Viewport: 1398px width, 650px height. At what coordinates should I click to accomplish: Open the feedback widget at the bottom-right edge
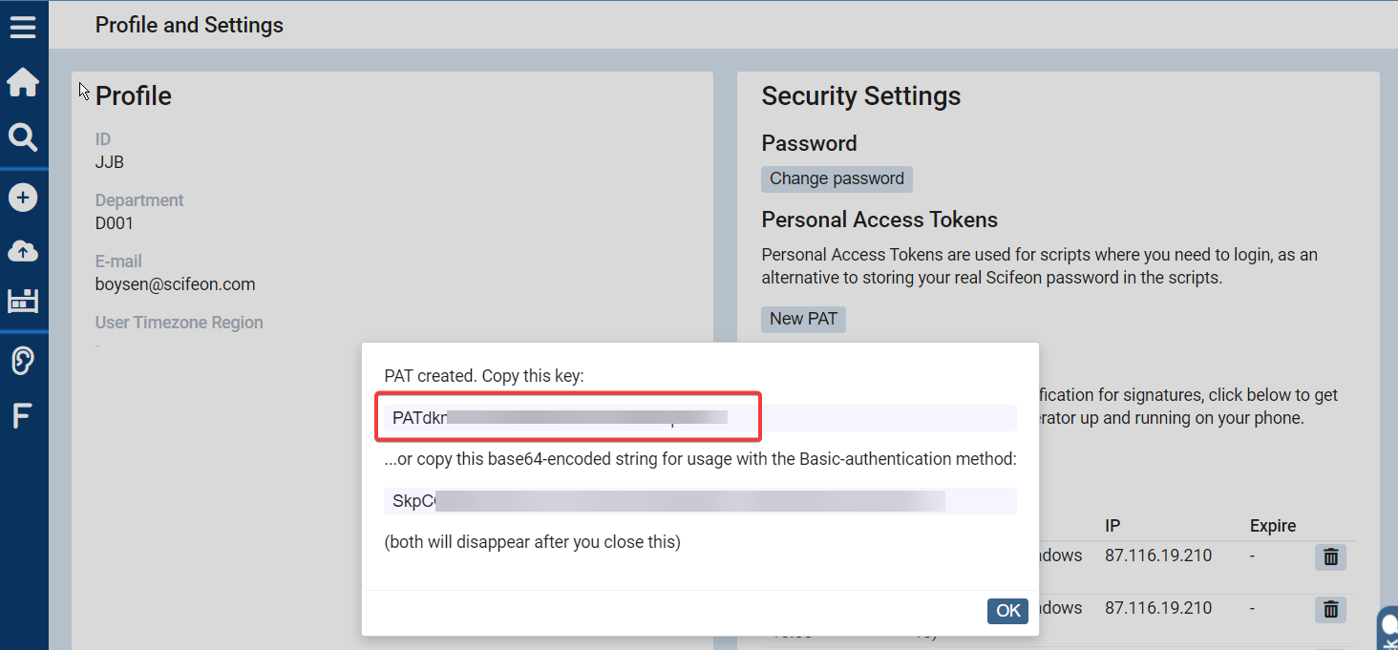point(1387,630)
